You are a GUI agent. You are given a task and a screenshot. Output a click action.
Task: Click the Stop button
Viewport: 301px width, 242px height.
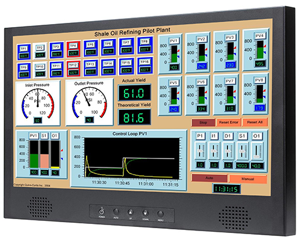tap(203, 123)
